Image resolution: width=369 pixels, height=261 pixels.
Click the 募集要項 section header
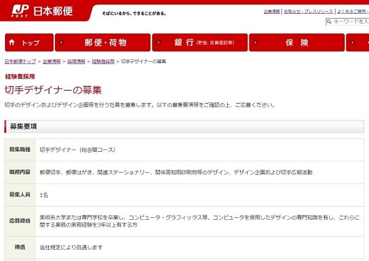(x=184, y=126)
